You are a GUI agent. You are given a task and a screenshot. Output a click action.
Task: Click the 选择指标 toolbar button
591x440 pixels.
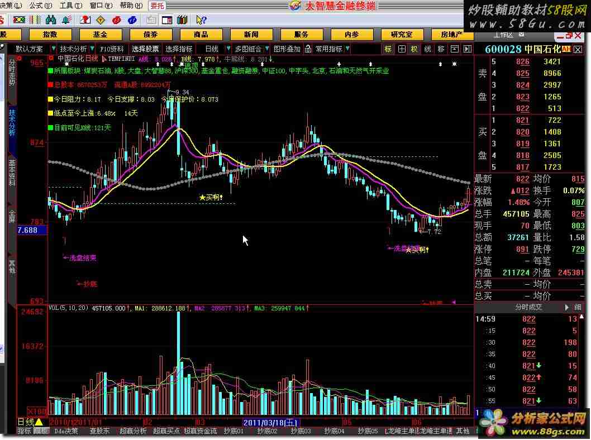[x=179, y=49]
